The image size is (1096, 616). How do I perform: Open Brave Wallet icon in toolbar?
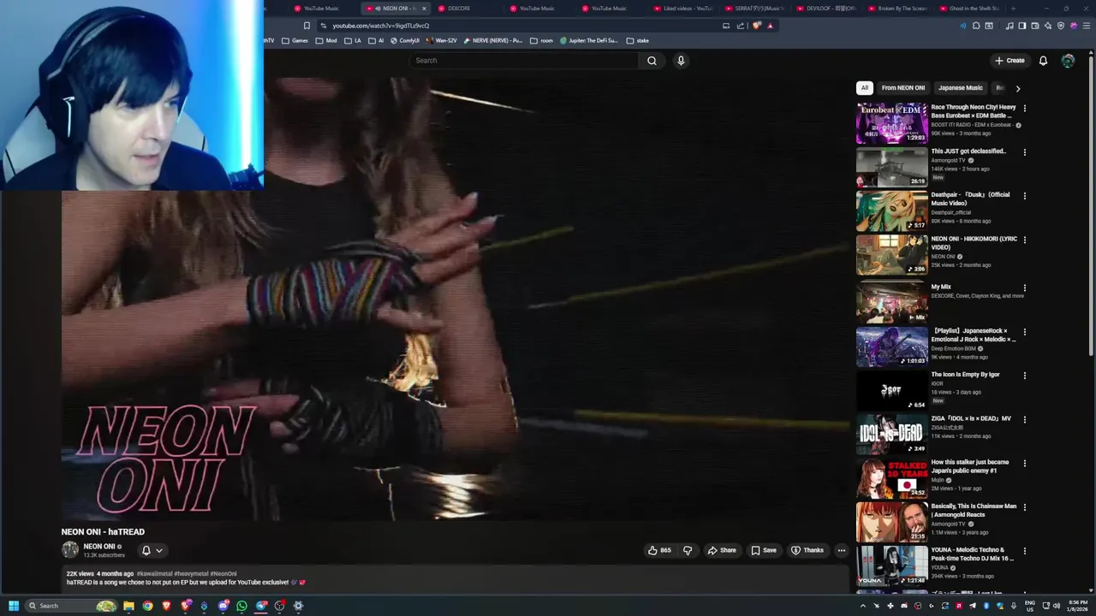point(1034,26)
